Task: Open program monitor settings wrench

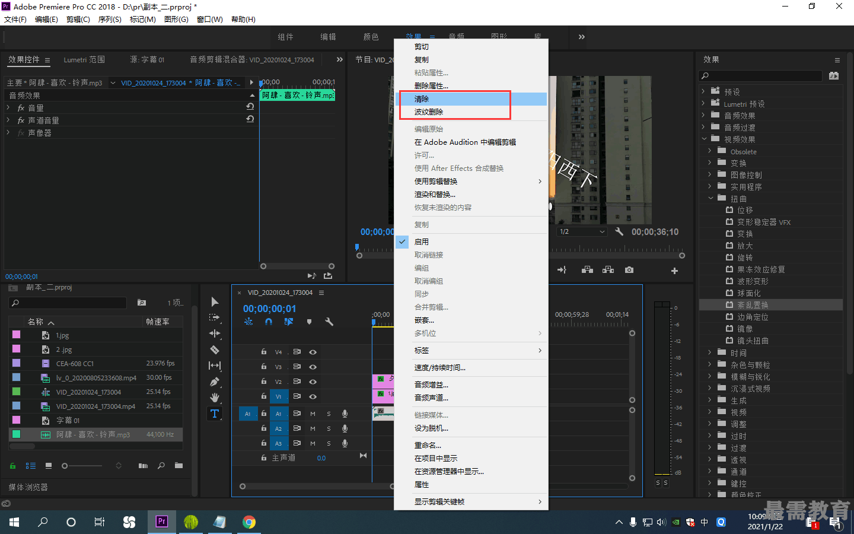Action: (619, 232)
